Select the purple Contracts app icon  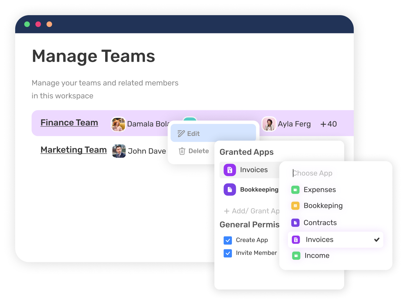pyautogui.click(x=295, y=223)
